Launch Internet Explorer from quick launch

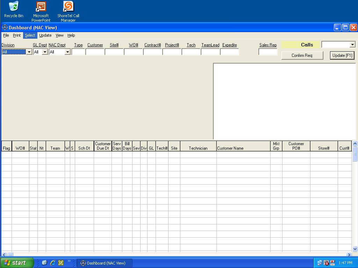coord(53,263)
